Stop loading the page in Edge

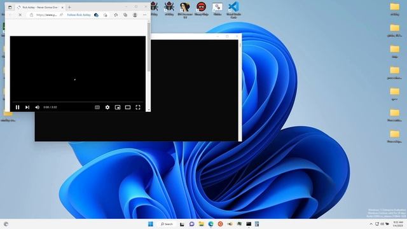[x=20, y=15]
